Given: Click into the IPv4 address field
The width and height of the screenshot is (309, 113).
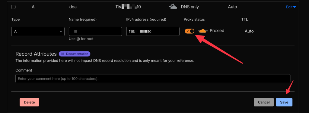Looking at the screenshot, I should point(153,31).
